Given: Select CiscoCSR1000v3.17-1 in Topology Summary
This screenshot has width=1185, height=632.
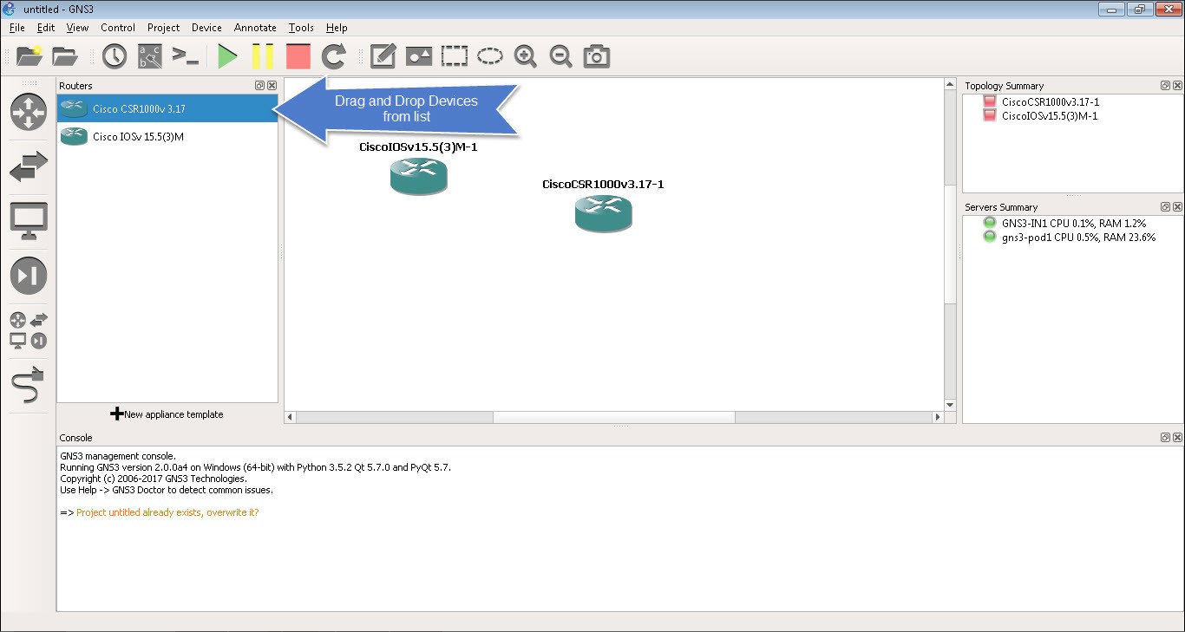Looking at the screenshot, I should (x=1051, y=101).
